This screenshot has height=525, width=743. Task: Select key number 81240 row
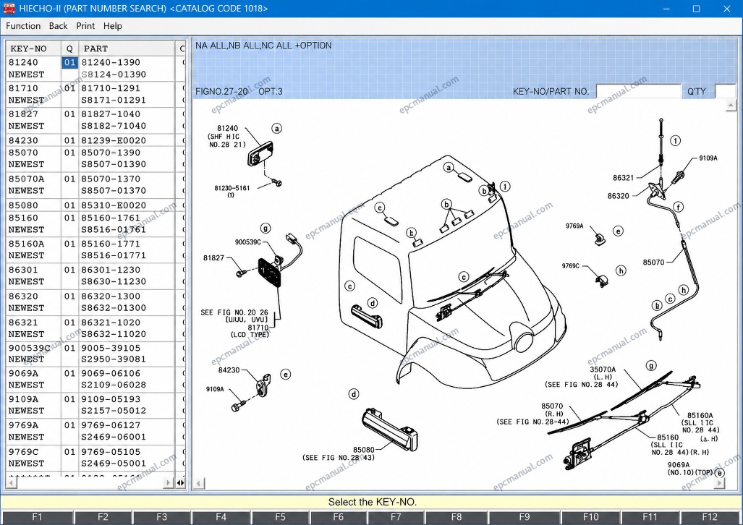(95, 68)
